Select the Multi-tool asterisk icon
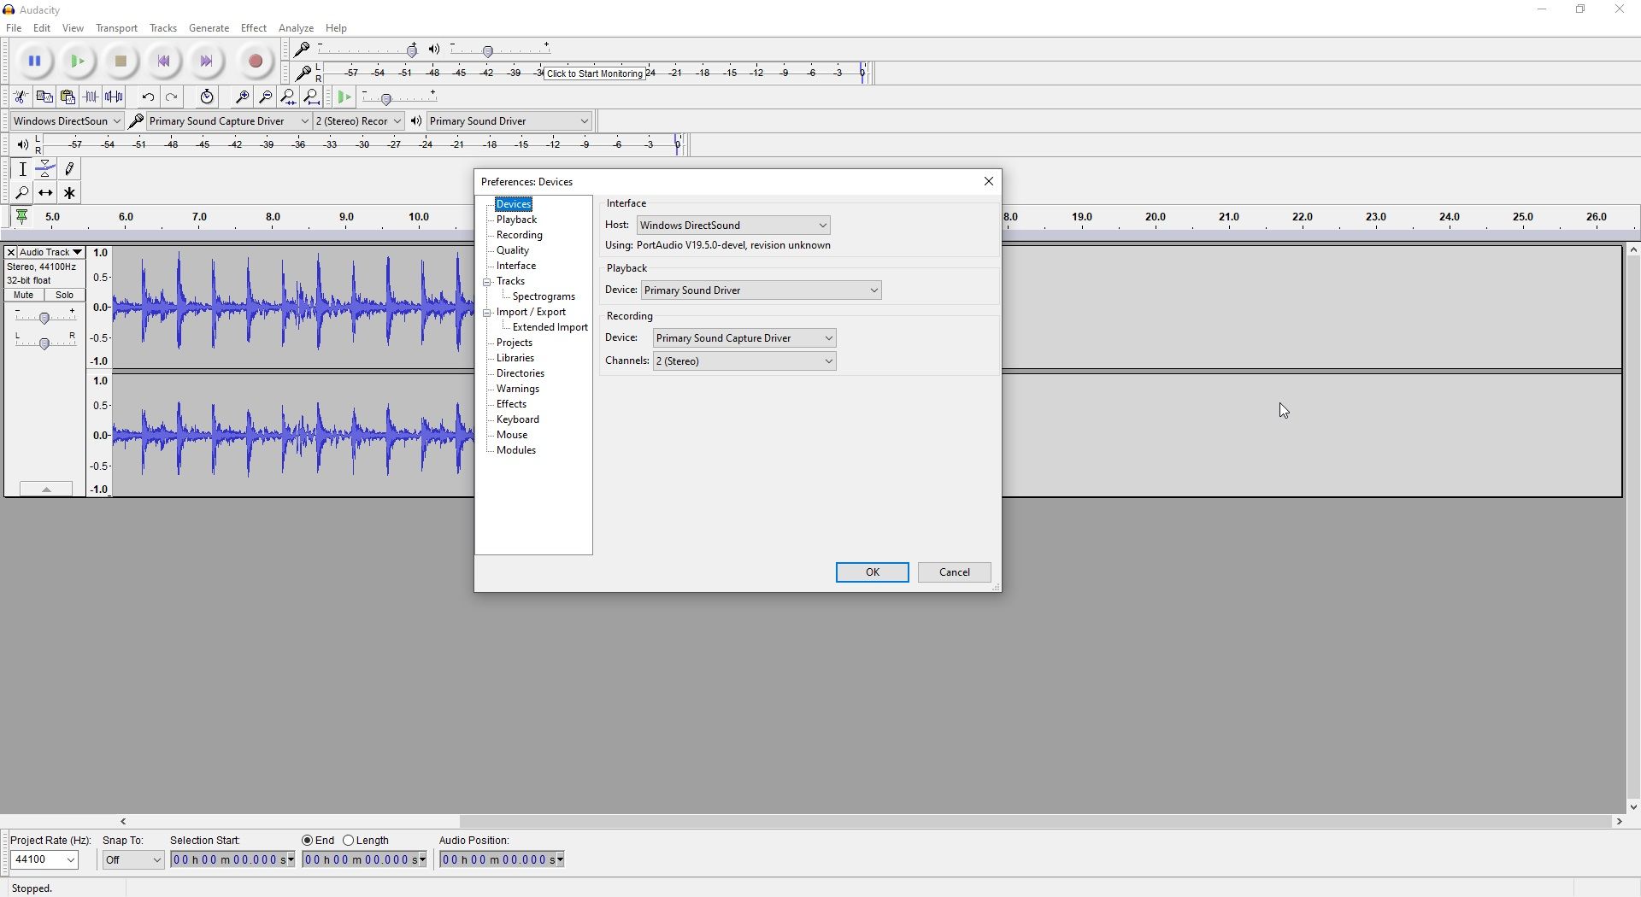 [70, 193]
